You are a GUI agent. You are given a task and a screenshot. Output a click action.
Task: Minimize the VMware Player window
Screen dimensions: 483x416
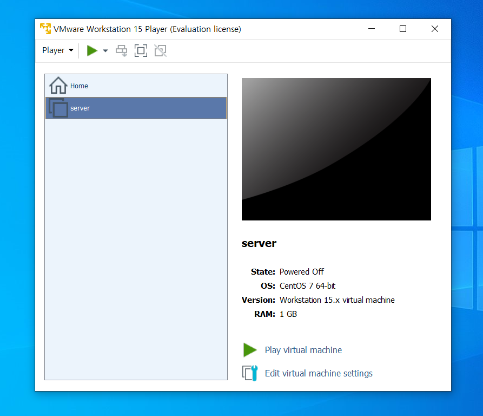click(x=372, y=29)
